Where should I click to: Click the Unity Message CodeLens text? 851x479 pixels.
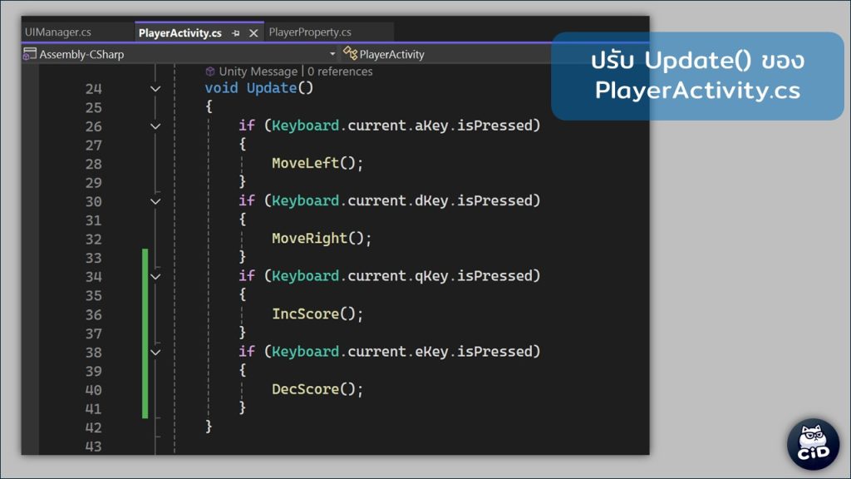(258, 72)
